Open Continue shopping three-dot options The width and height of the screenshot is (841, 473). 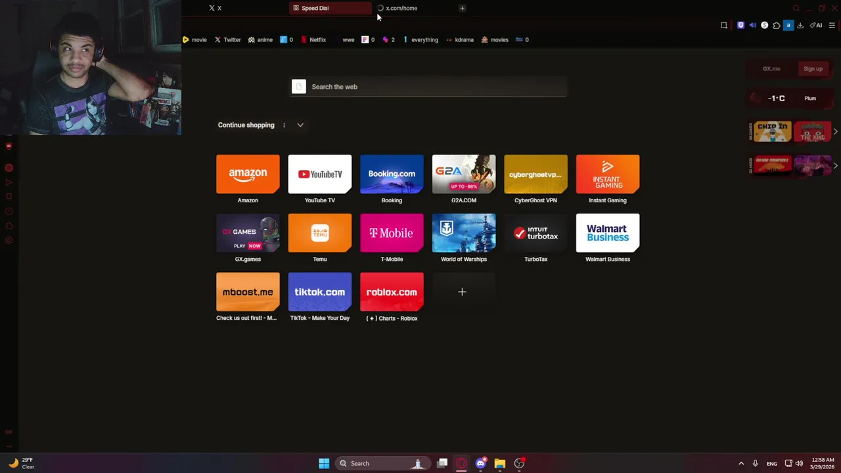[x=284, y=125]
